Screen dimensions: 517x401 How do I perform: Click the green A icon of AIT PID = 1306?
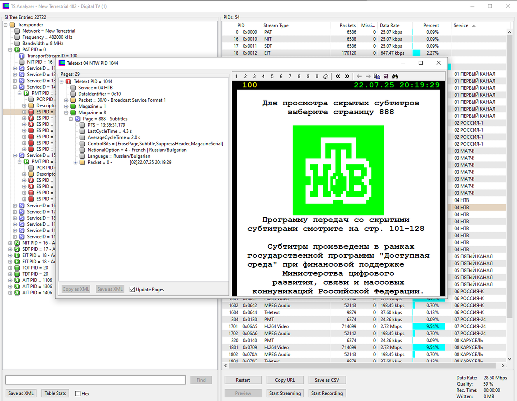(x=17, y=287)
